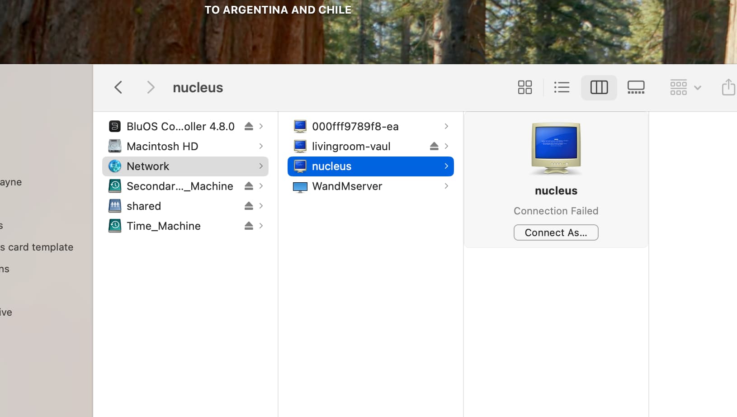Expand the Time_Machine chevron
The height and width of the screenshot is (417, 737).
[261, 226]
